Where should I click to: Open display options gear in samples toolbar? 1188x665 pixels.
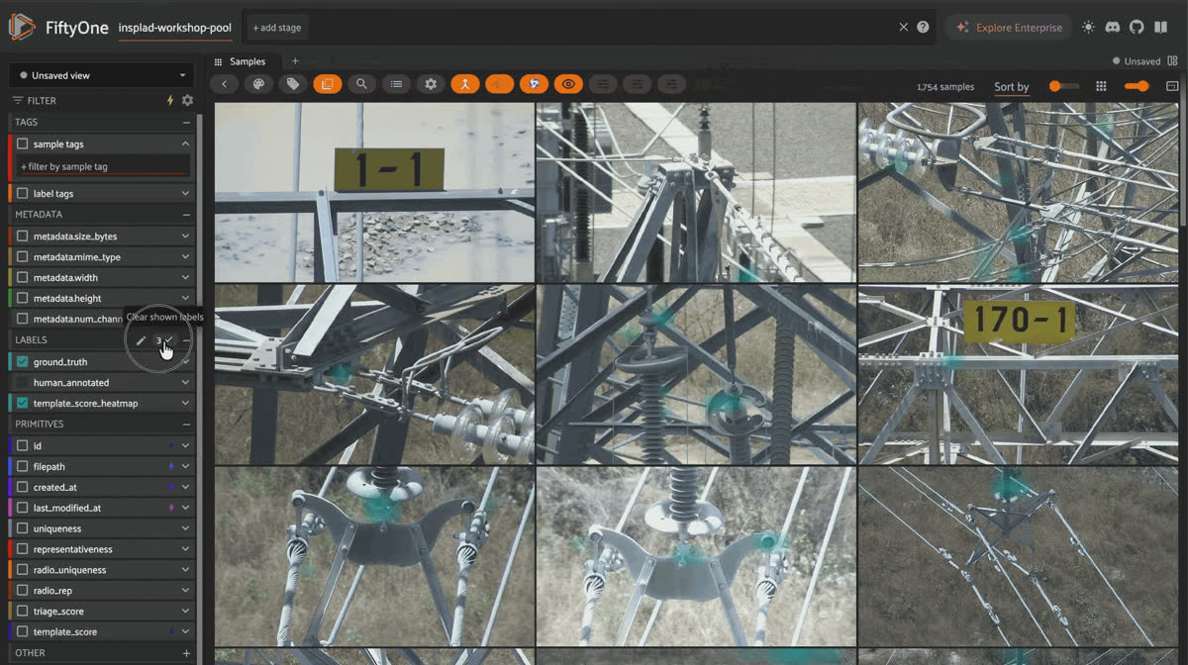click(431, 84)
